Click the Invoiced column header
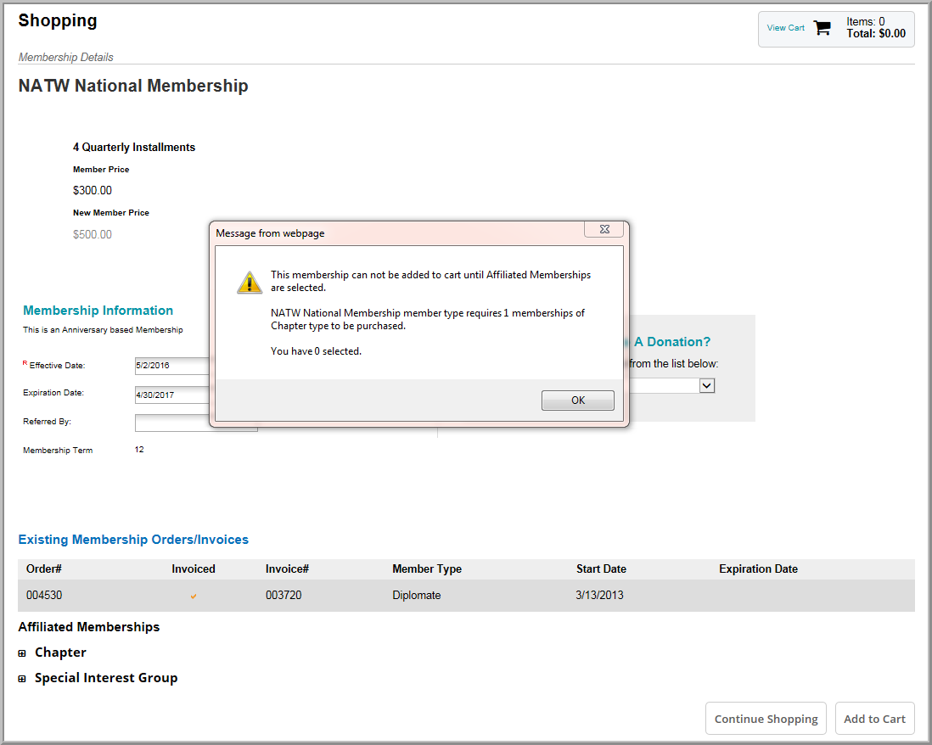Image resolution: width=932 pixels, height=745 pixels. click(x=194, y=569)
